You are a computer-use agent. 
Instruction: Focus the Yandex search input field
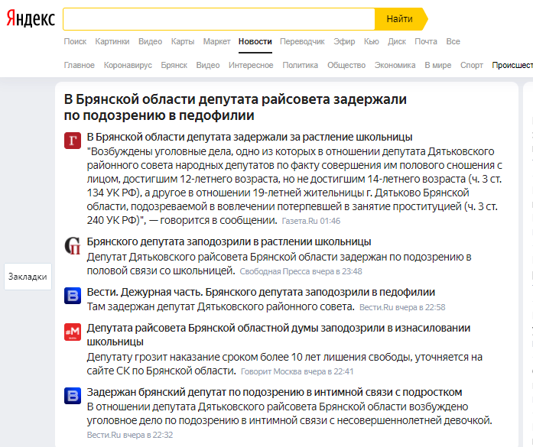[x=219, y=19]
